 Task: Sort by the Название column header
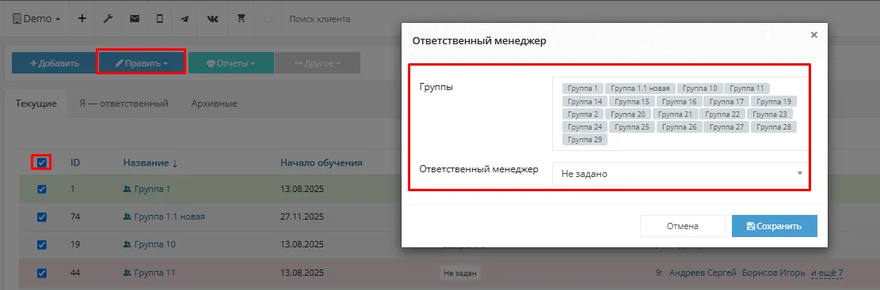150,163
